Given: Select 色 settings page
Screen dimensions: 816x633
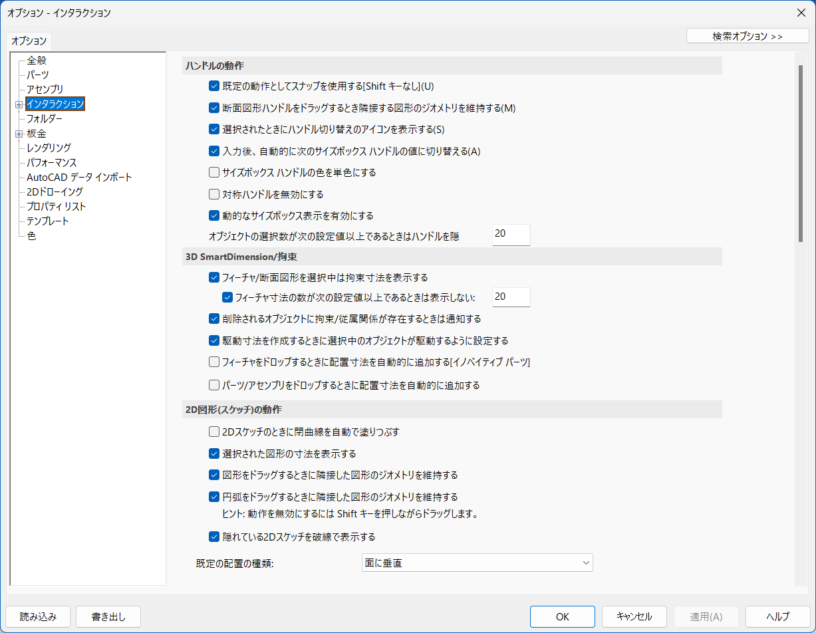Looking at the screenshot, I should click(x=31, y=235).
